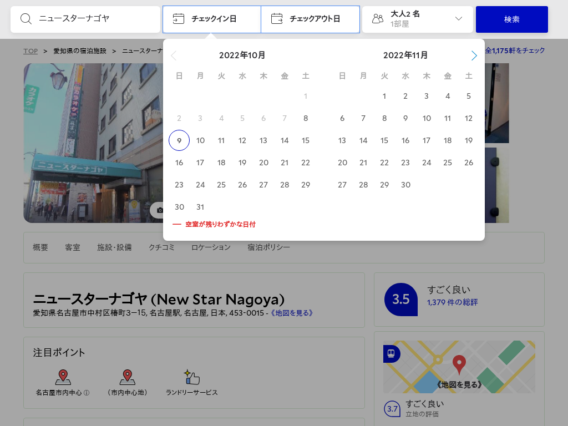Select October 31 in calendar
568x426 pixels.
[200, 207]
